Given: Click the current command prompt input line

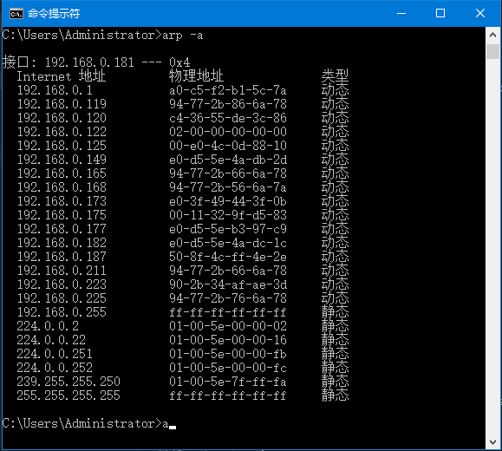Looking at the screenshot, I should tap(89, 424).
